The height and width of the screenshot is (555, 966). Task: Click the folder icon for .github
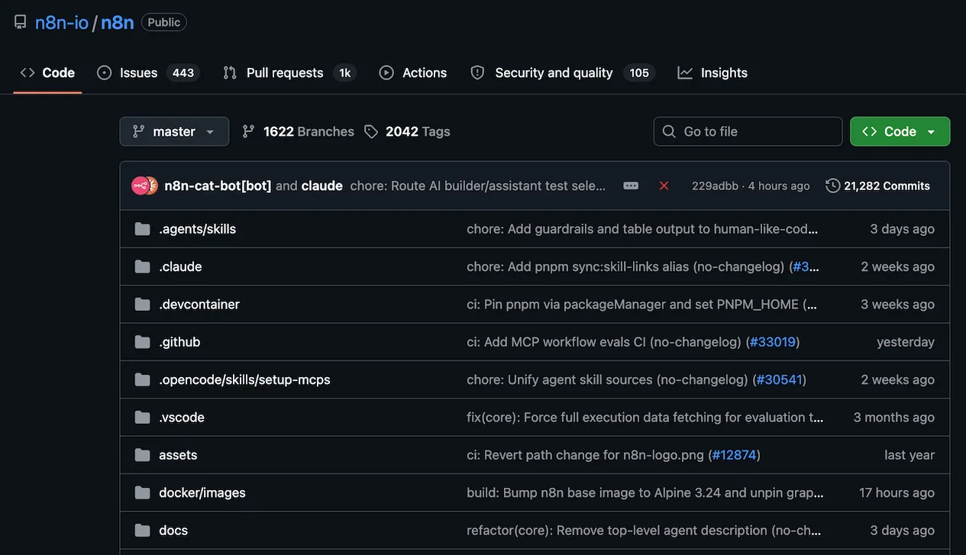[142, 342]
